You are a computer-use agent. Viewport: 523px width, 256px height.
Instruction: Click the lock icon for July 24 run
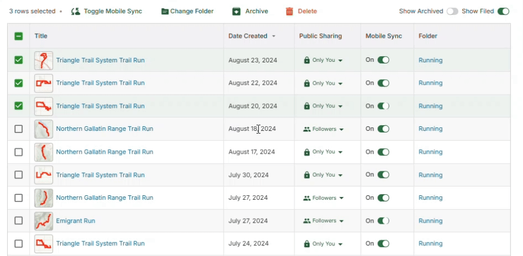(x=307, y=244)
